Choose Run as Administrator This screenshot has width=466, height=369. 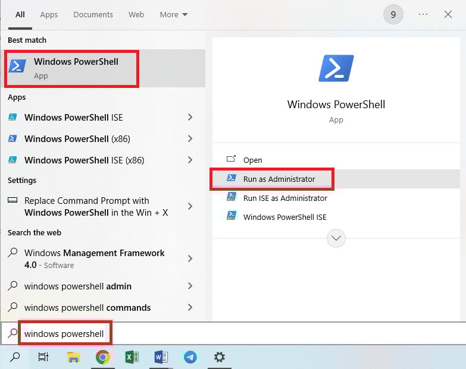click(x=336, y=179)
